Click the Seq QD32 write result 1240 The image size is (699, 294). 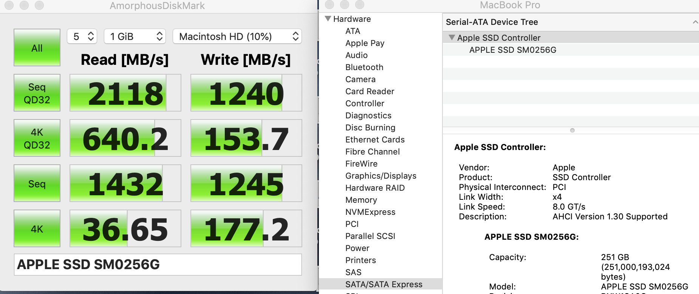pyautogui.click(x=246, y=93)
